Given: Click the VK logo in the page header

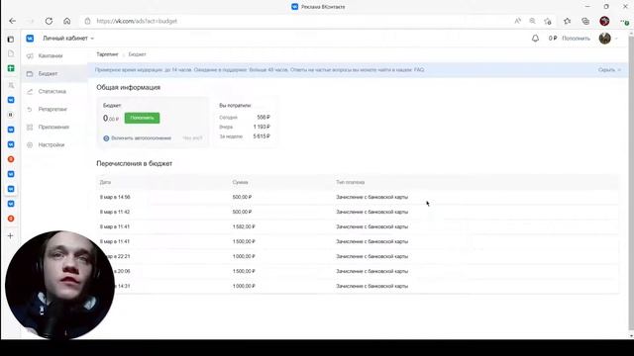Looking at the screenshot, I should [30, 38].
